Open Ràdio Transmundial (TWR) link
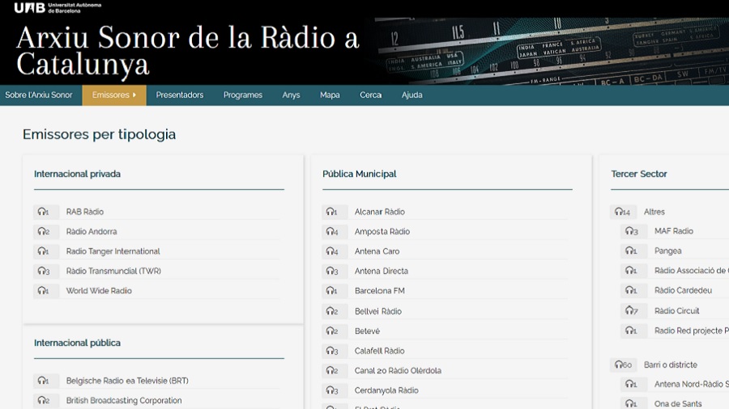Image resolution: width=729 pixels, height=409 pixels. click(113, 271)
